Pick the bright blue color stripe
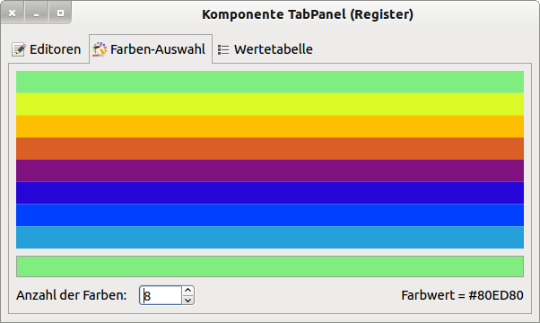 (x=270, y=215)
